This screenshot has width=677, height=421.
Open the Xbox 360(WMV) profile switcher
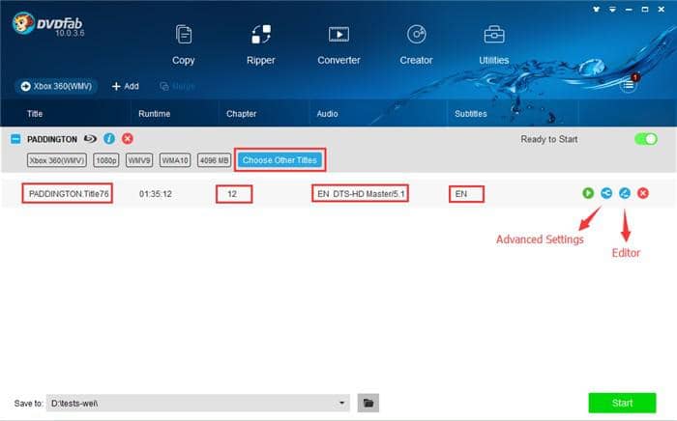pos(56,86)
